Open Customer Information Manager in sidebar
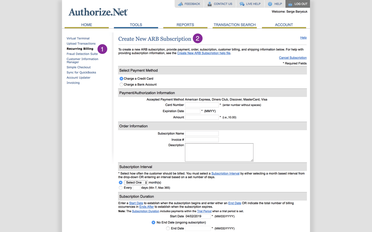This screenshot has width=372, height=232. point(82,61)
